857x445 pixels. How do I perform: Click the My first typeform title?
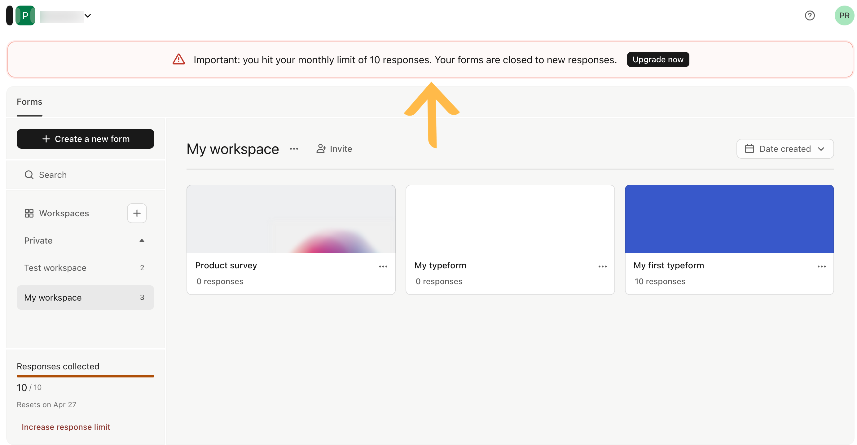point(669,266)
